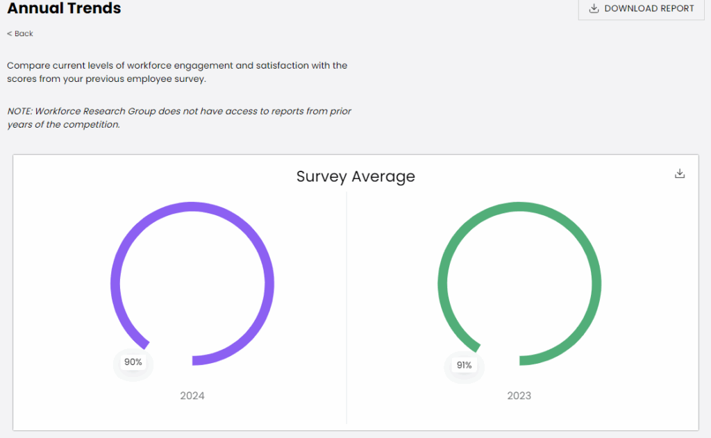The height and width of the screenshot is (438, 711).
Task: Click the green 2023 donut ring
Action: [596, 283]
